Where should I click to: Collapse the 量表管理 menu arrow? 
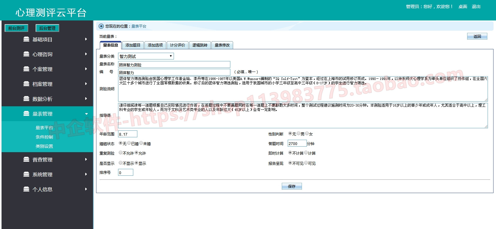pos(86,114)
